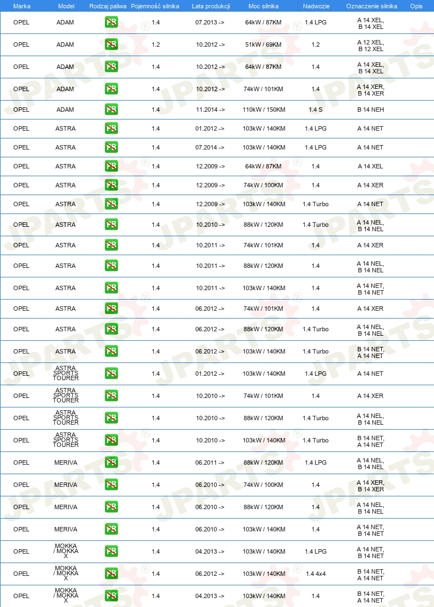The width and height of the screenshot is (434, 607).
Task: Select the Pojemność silnika column header
Action: (155, 6)
